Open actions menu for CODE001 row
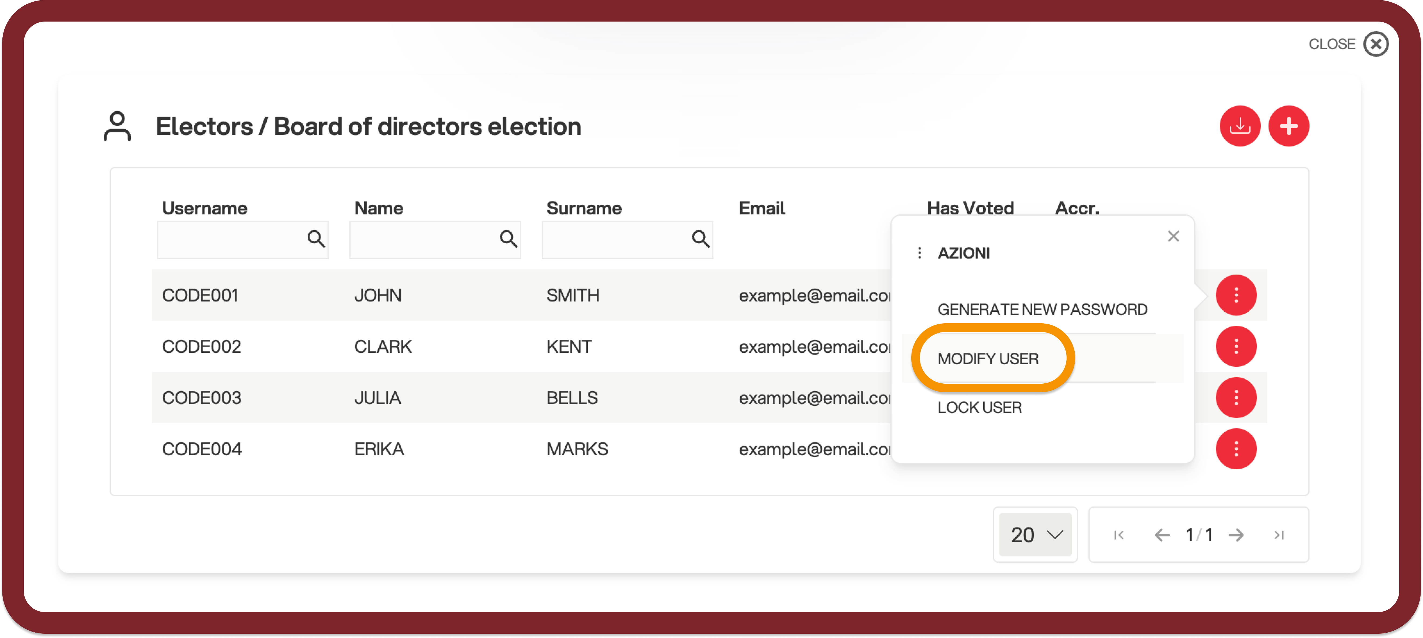 click(1236, 295)
